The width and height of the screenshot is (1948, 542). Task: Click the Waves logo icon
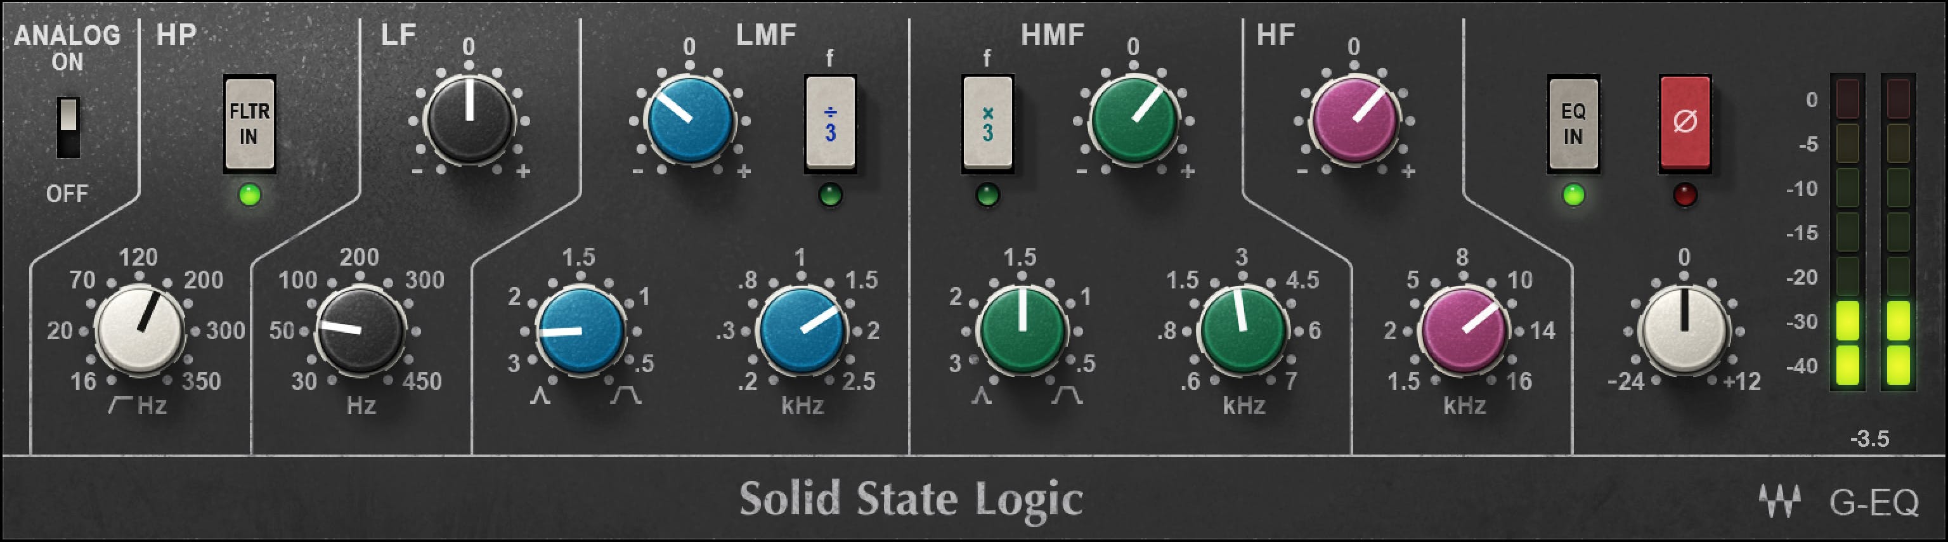[x=1779, y=500]
